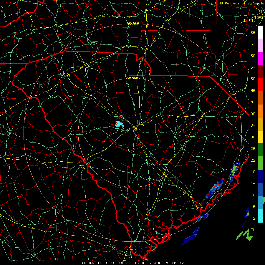This screenshot has width=265, height=265.
Task: Click the cyan echo near the radar center
Action: (119, 125)
